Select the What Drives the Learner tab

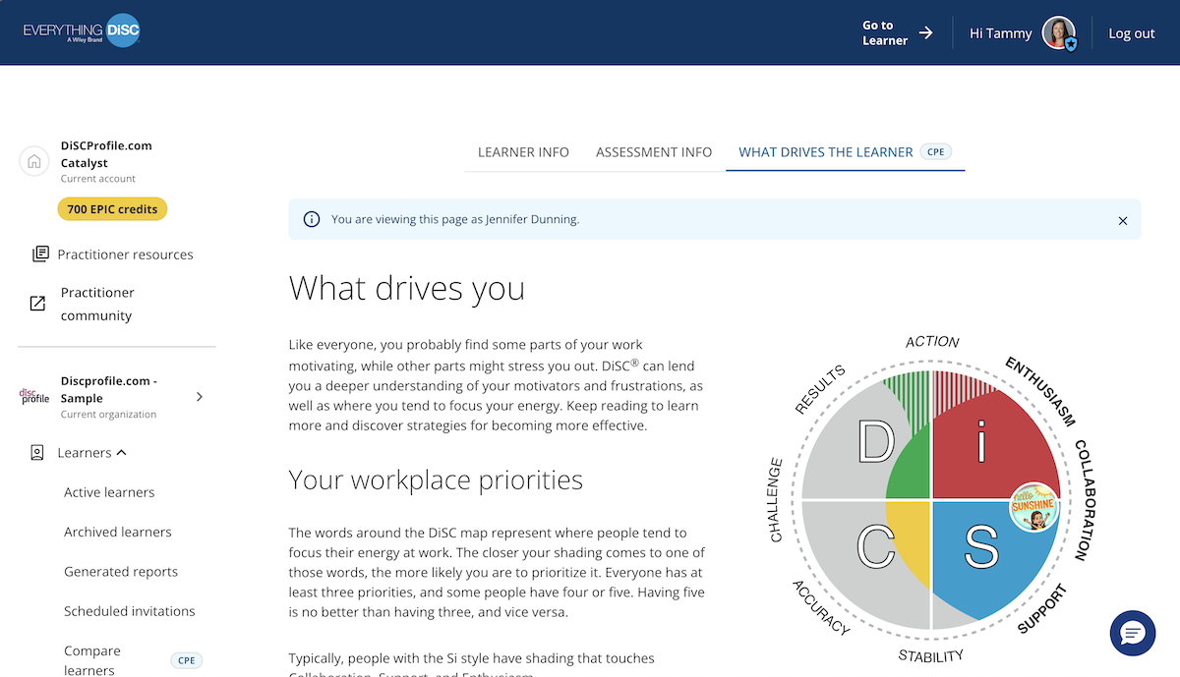[x=845, y=152]
